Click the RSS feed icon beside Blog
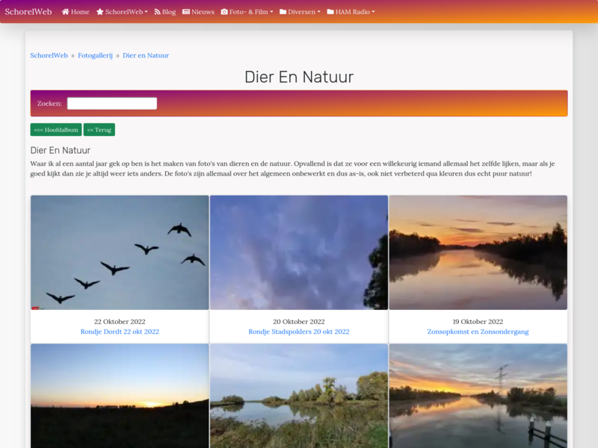This screenshot has width=598, height=448. pyautogui.click(x=157, y=12)
